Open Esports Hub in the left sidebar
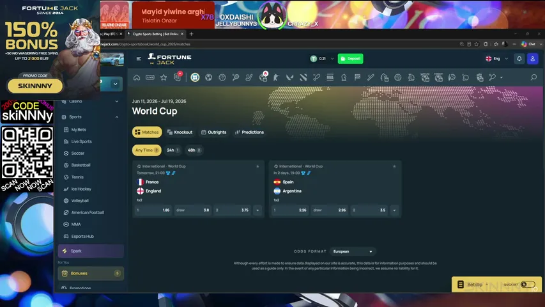Screen dimensions: 545x307 click(82, 236)
